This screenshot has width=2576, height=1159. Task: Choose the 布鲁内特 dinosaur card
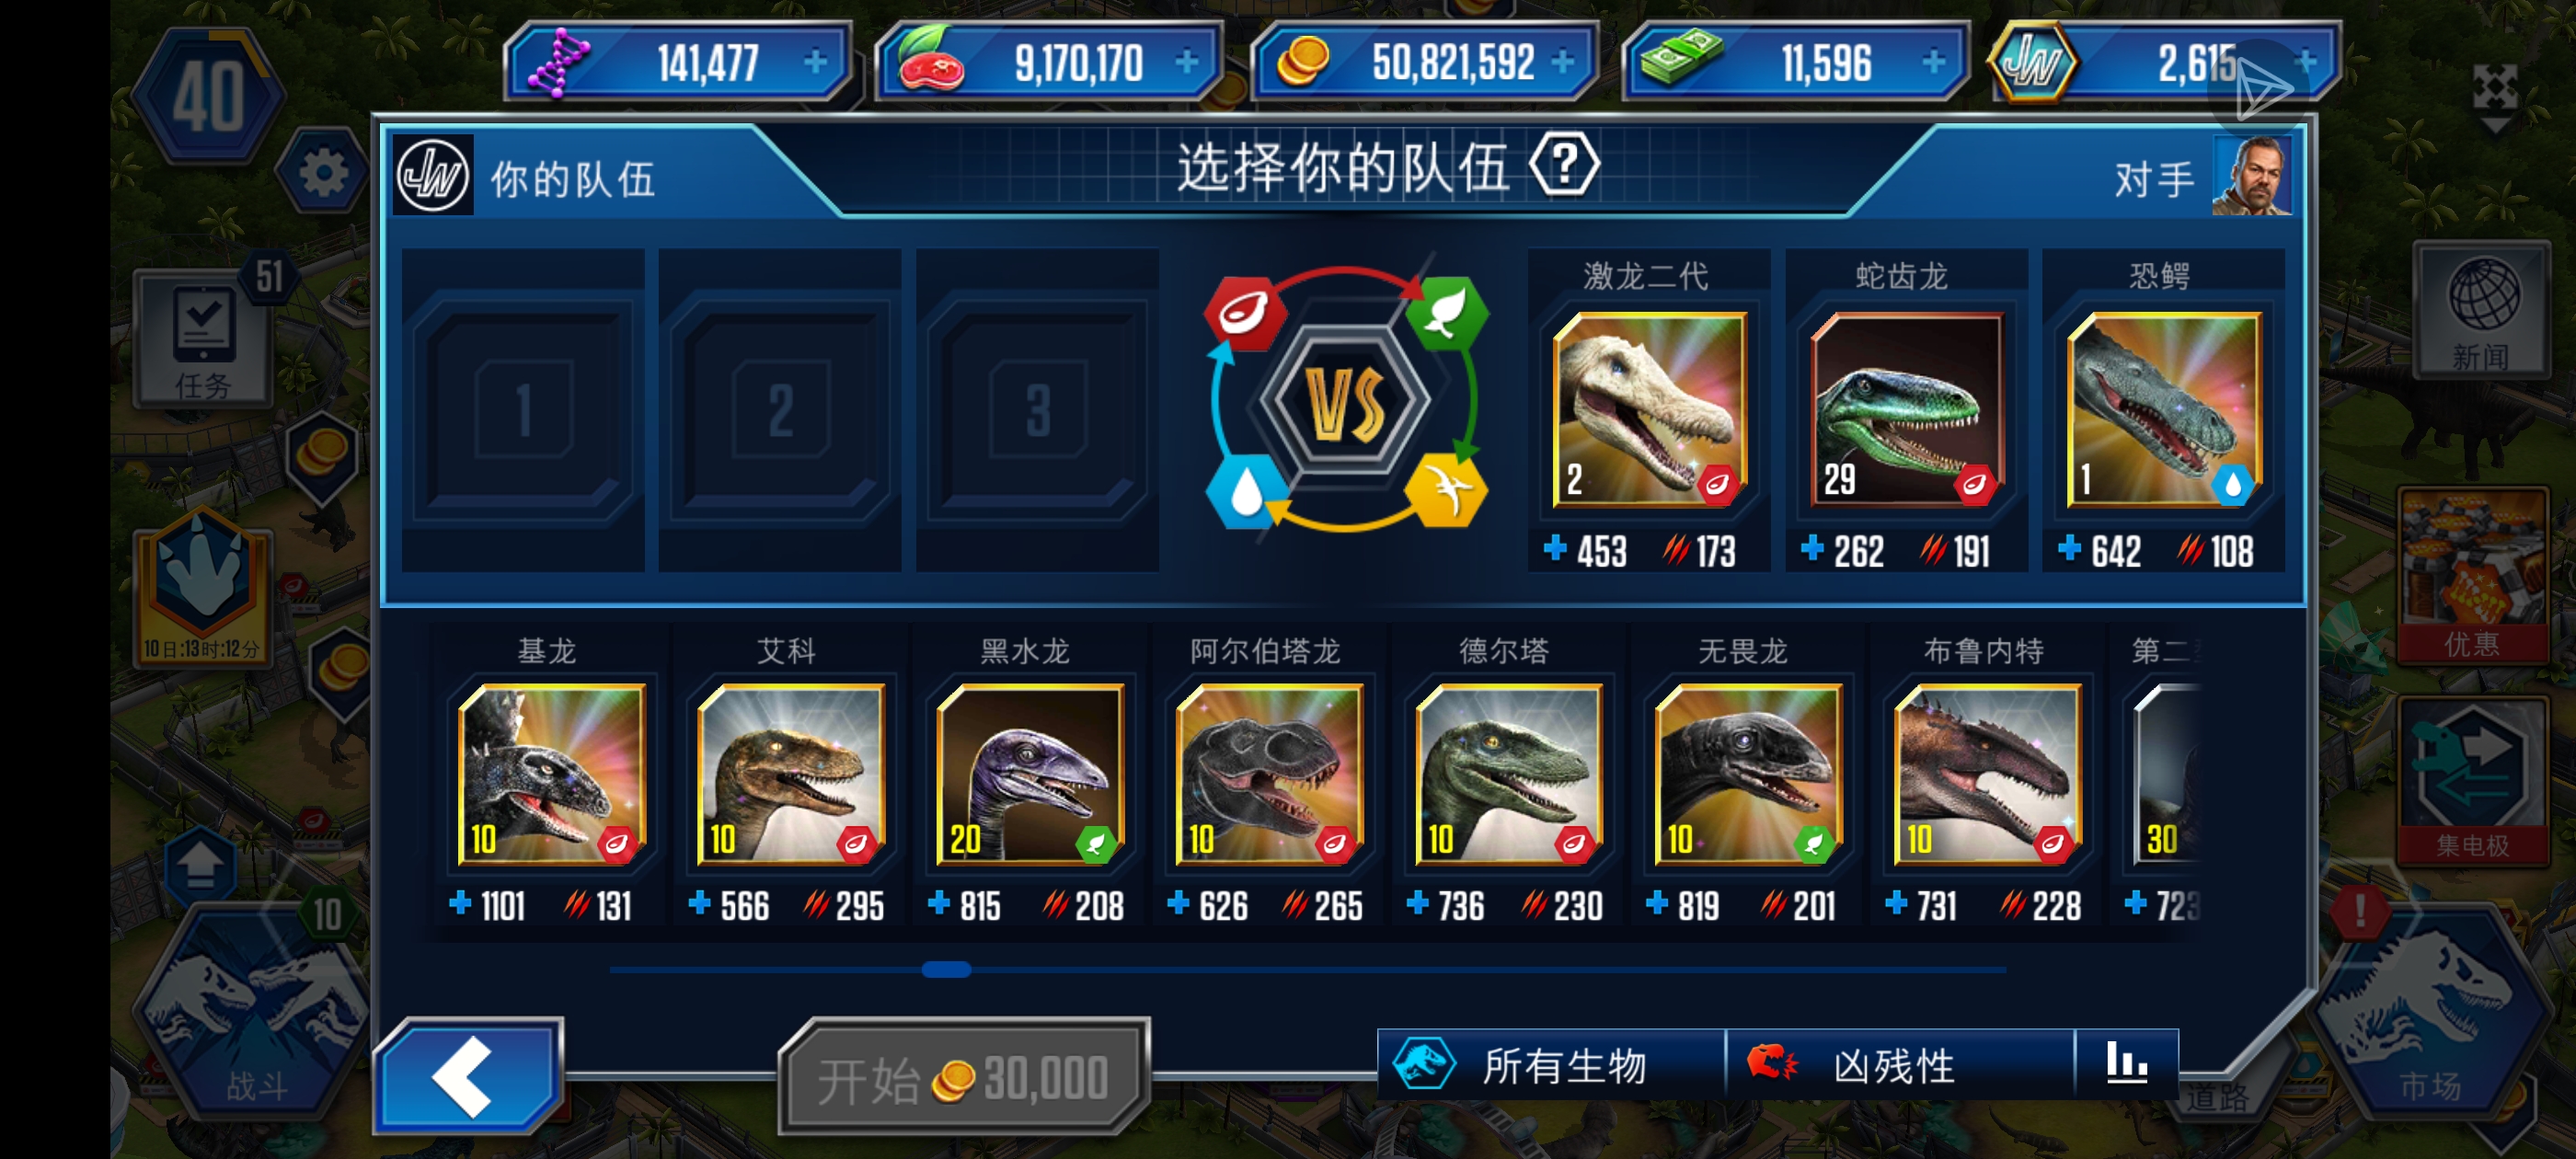1987,778
